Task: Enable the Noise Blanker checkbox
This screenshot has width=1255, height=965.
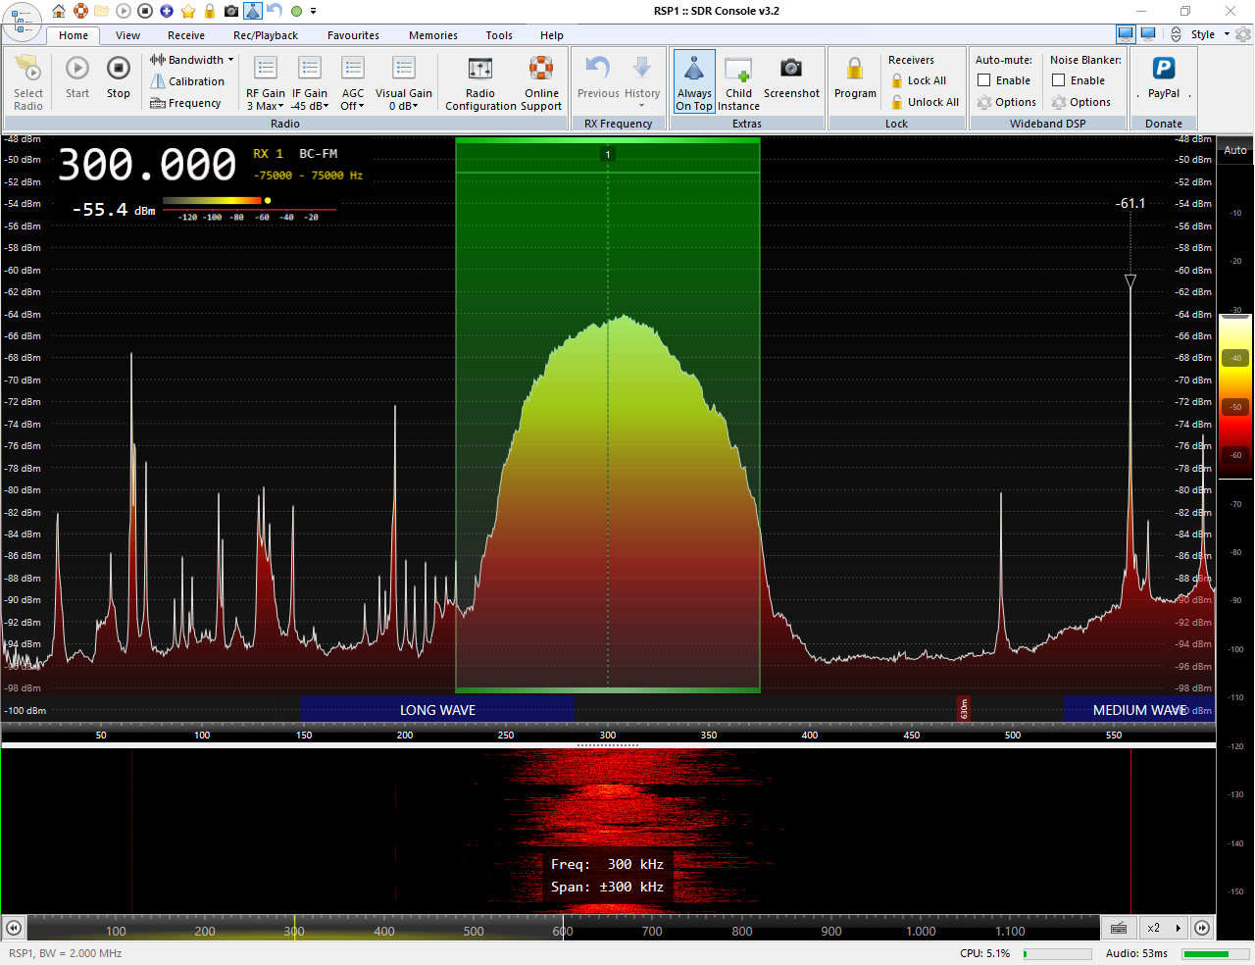Action: [1059, 80]
